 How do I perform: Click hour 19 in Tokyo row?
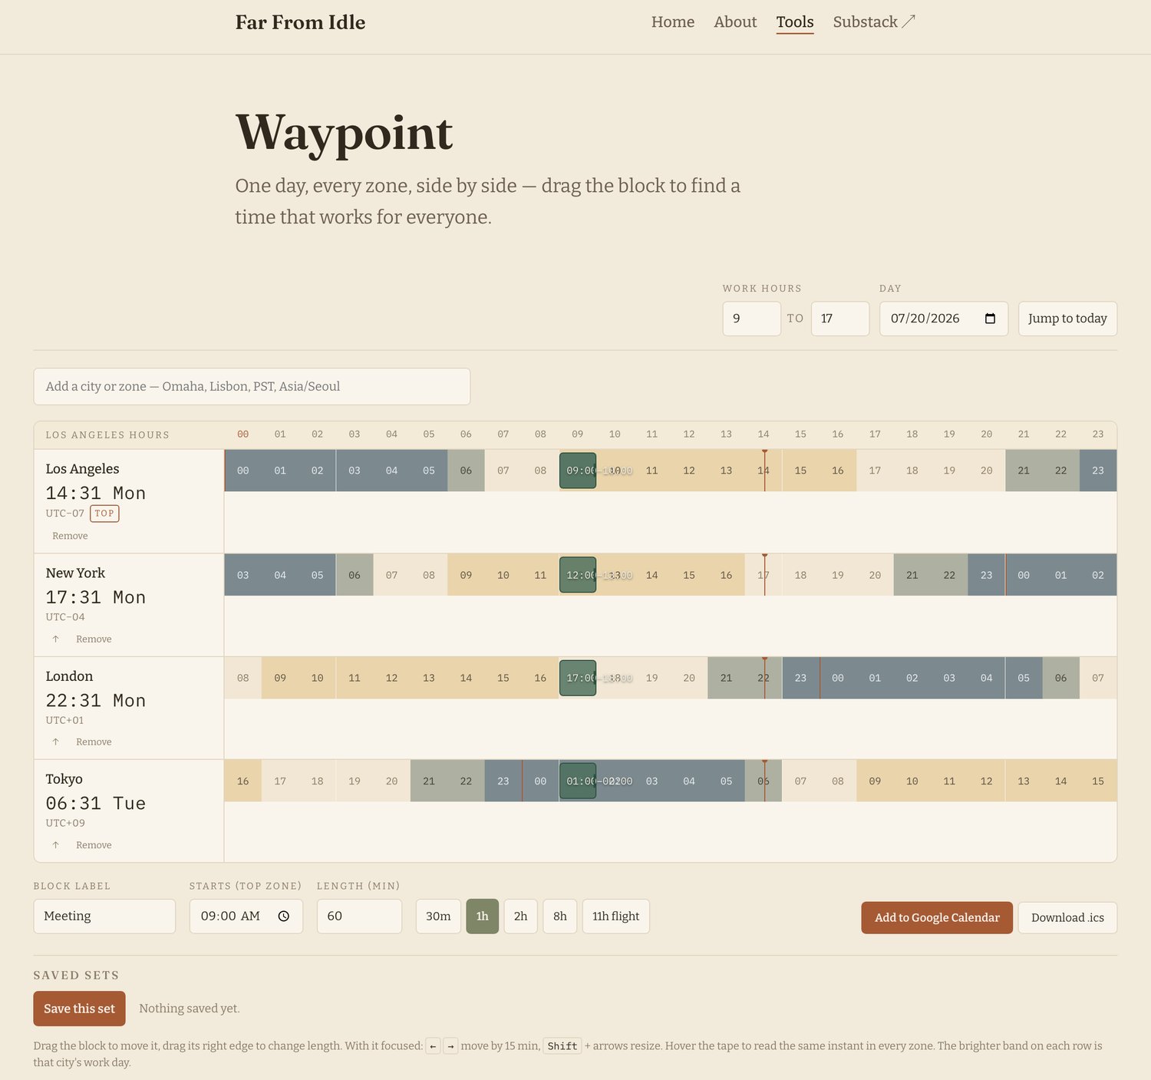point(355,781)
